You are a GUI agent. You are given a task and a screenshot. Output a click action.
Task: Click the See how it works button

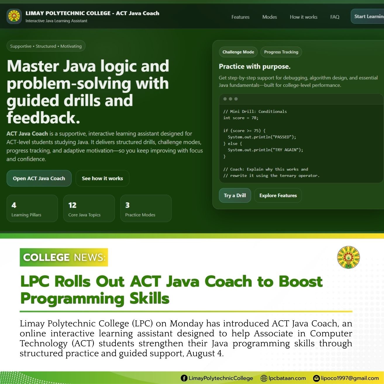[x=102, y=178]
